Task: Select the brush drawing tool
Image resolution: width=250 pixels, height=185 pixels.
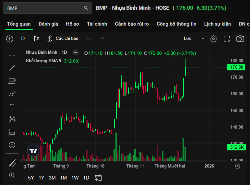Action: [12, 94]
